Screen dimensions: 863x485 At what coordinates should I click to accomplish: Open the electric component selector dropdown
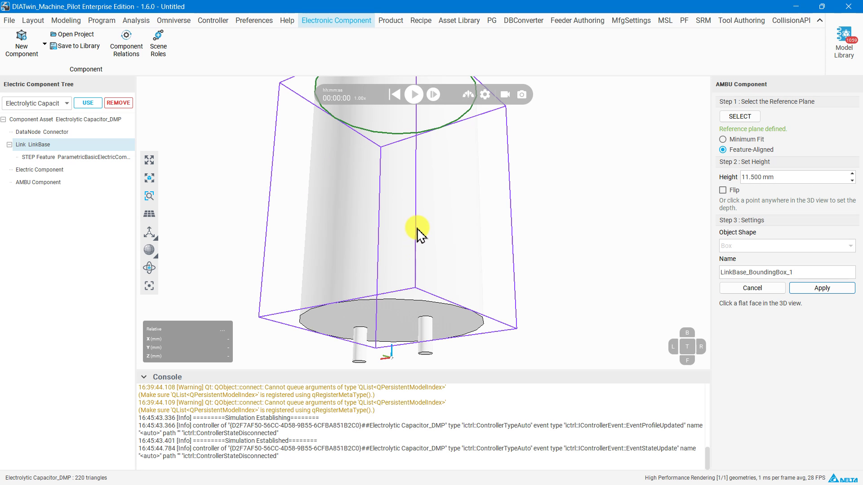click(x=37, y=103)
